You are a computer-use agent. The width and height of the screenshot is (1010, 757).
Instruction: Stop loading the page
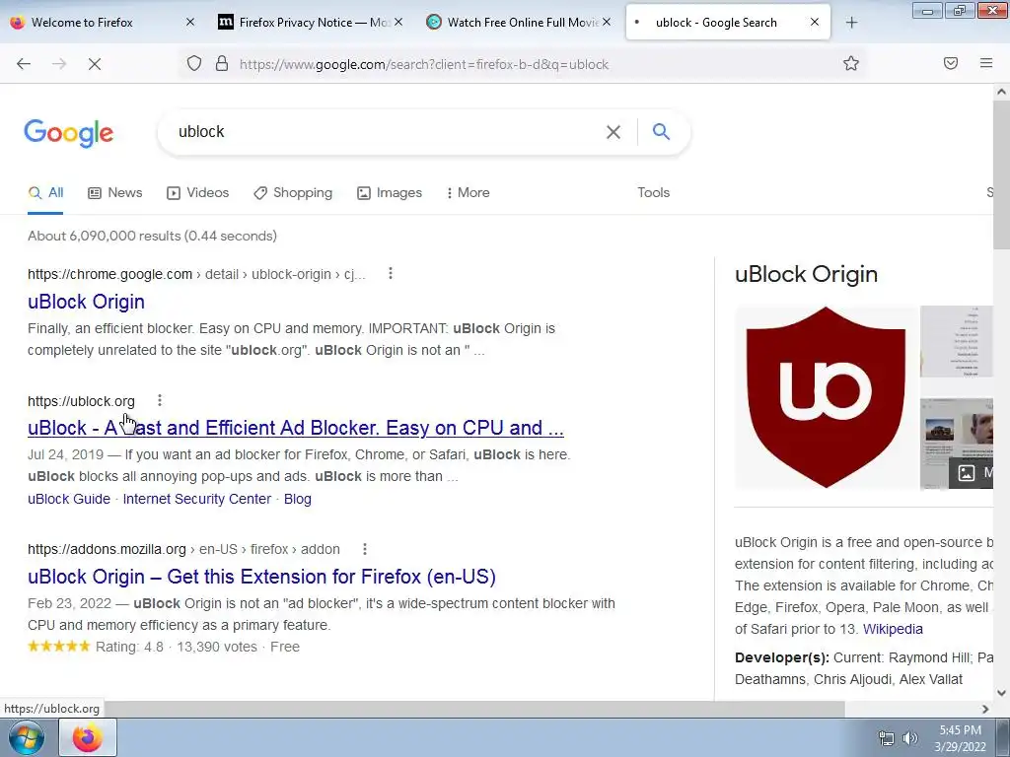pyautogui.click(x=95, y=64)
